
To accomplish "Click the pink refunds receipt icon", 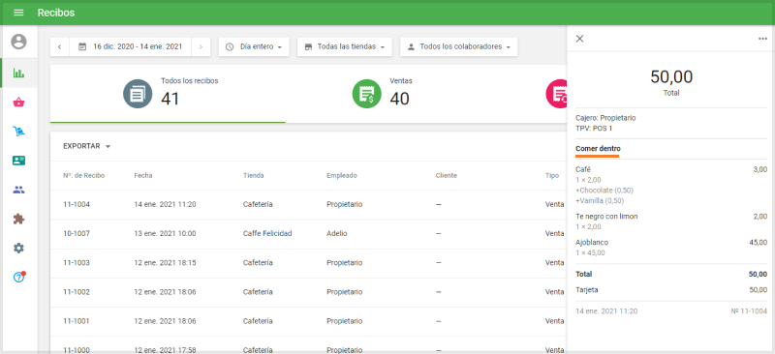I will (556, 94).
